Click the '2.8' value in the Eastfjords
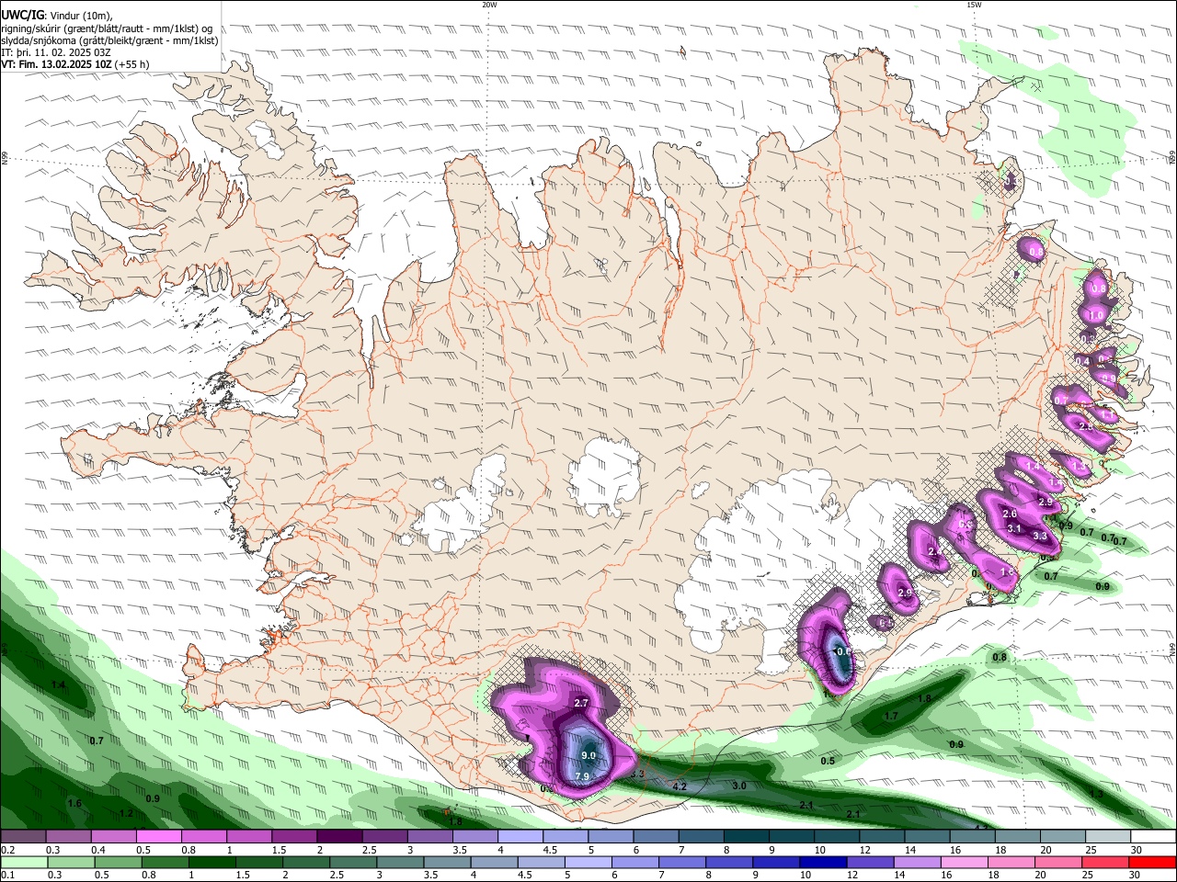Viewport: 1177px width, 882px height. [x=1085, y=426]
